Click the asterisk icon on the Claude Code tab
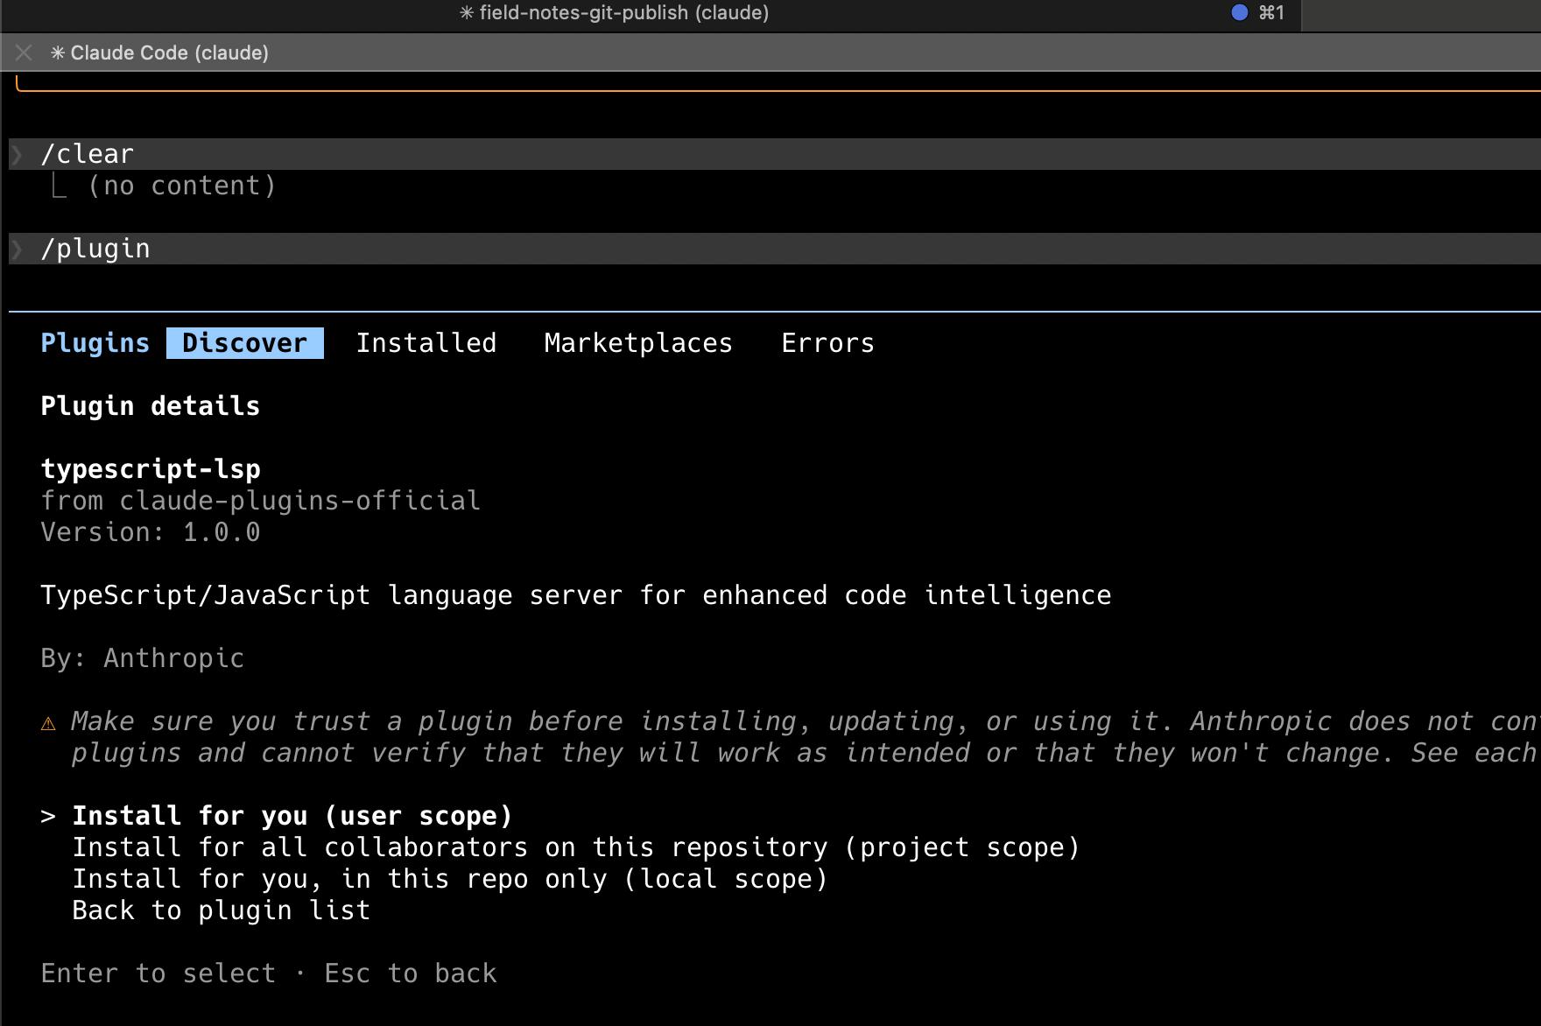1541x1026 pixels. click(x=56, y=53)
